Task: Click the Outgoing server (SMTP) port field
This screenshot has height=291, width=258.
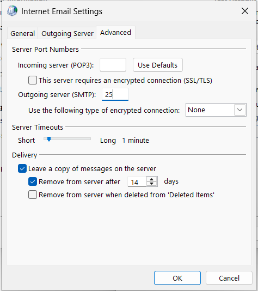Action: point(115,94)
